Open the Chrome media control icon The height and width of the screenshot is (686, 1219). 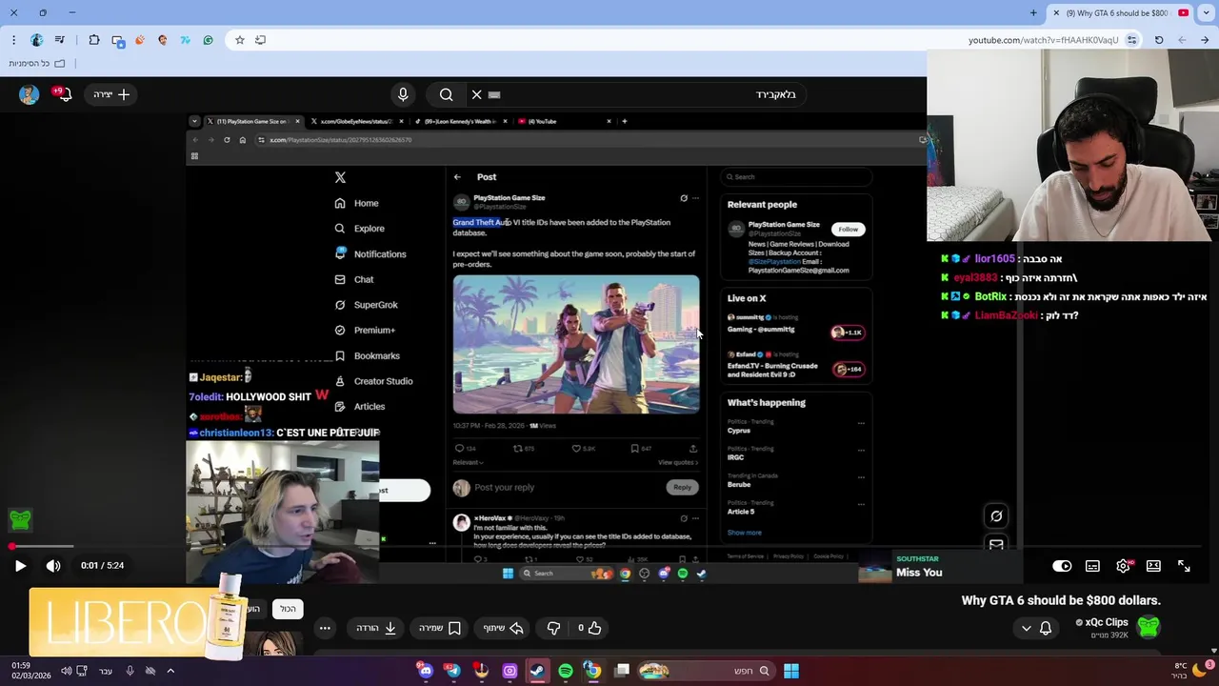[61, 40]
